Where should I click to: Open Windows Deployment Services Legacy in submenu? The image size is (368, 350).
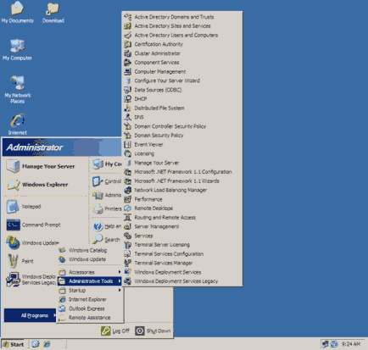tap(182, 281)
